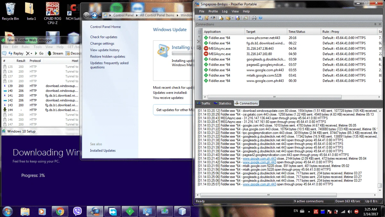Pin the Connections panel with pushpin icon
Screen dimensions: 385x217
(x=375, y=24)
